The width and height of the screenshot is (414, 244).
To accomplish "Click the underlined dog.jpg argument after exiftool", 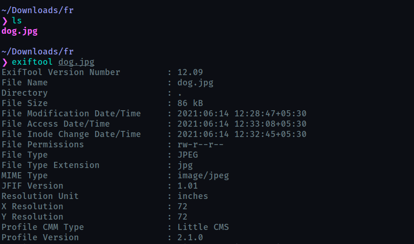I will [77, 62].
